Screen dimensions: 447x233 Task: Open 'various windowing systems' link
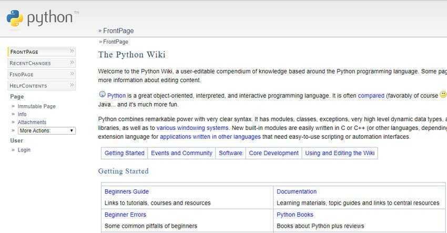(x=192, y=128)
